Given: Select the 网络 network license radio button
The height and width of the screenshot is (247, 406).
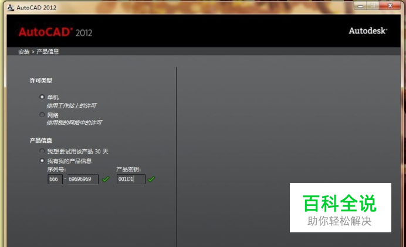Looking at the screenshot, I should pos(42,115).
